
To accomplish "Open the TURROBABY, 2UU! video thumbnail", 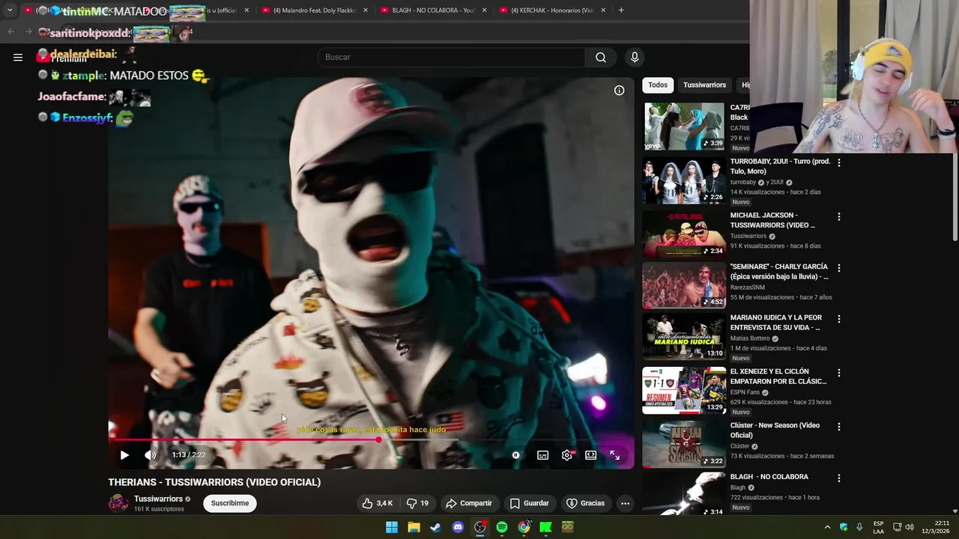I will pyautogui.click(x=684, y=180).
